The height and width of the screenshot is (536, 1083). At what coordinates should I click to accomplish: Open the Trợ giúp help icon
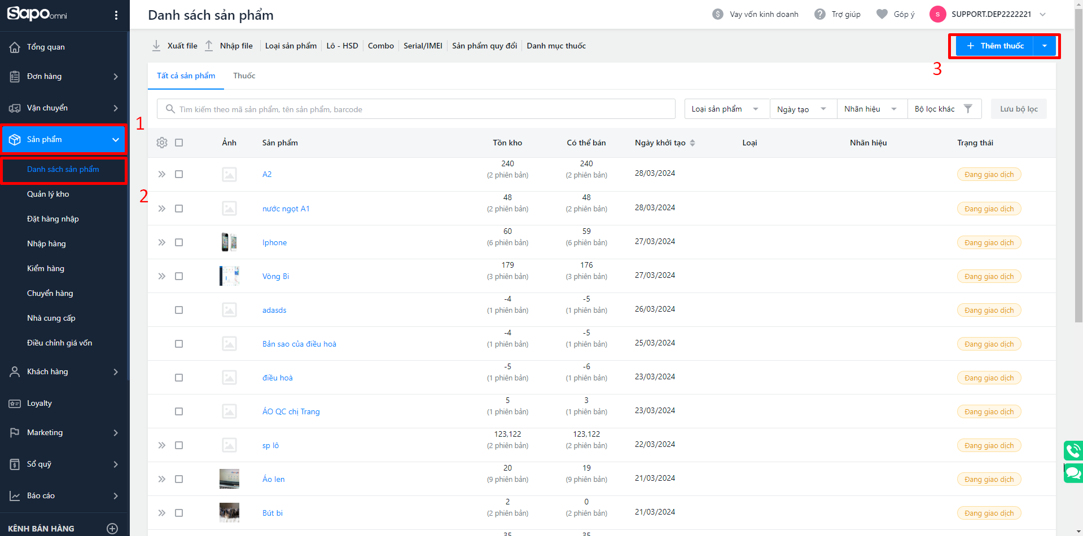click(819, 14)
